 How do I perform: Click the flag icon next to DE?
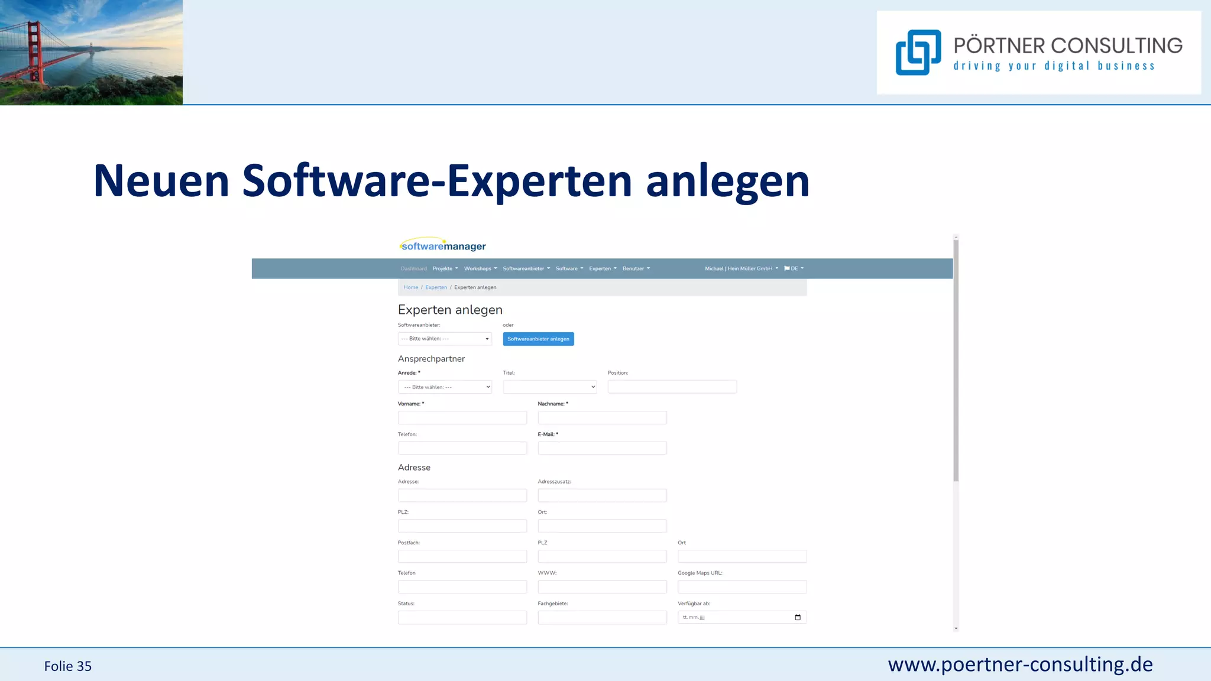click(786, 268)
